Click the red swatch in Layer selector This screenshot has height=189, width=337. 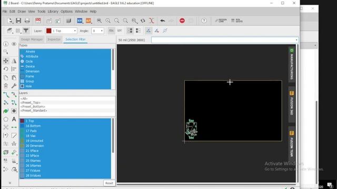(49, 31)
